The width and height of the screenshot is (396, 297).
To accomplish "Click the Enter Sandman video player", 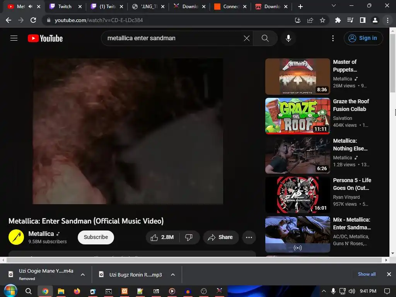I will [128, 131].
